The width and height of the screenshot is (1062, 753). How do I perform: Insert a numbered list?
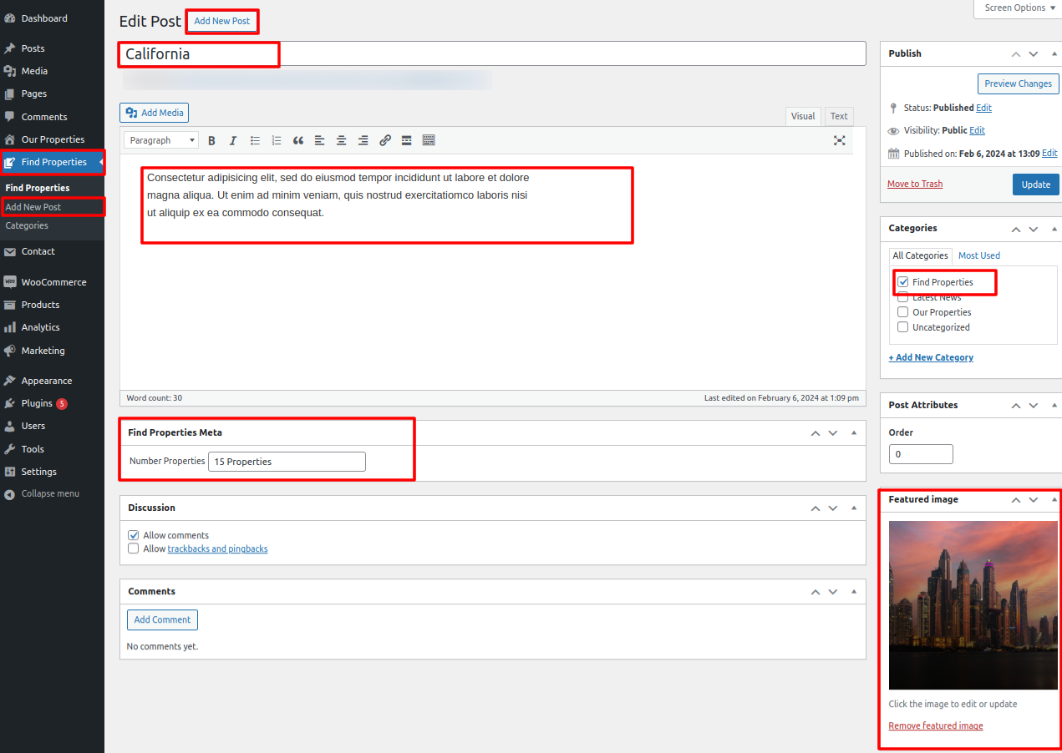(x=277, y=140)
